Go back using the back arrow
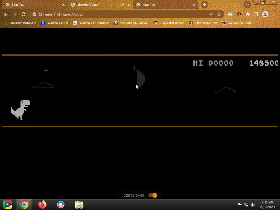The width and height of the screenshot is (280, 210). click(6, 14)
